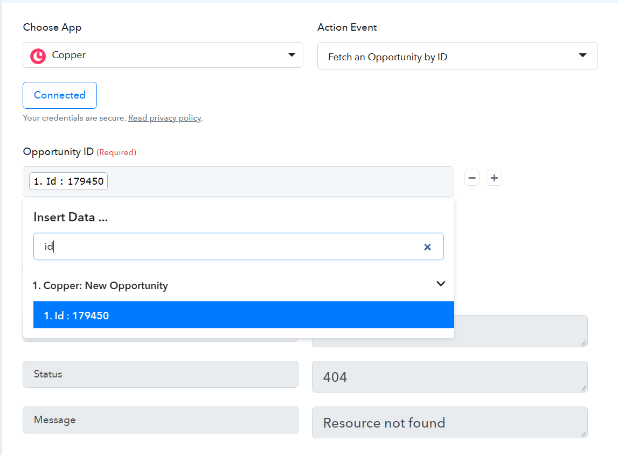Click the Opportunity ID input field

[x=239, y=181]
